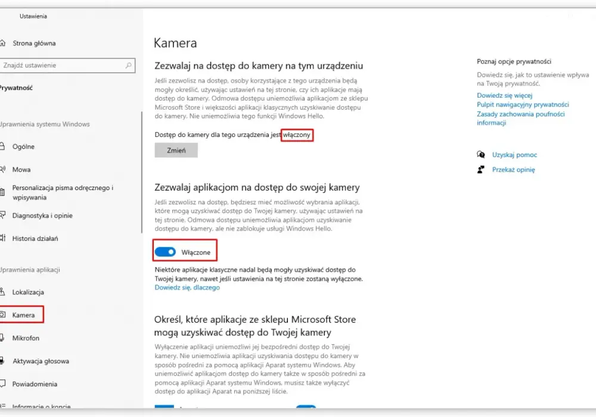Screen dimensions: 596x417
Task: Toggle the Włączone camera access switch
Action: 165,252
